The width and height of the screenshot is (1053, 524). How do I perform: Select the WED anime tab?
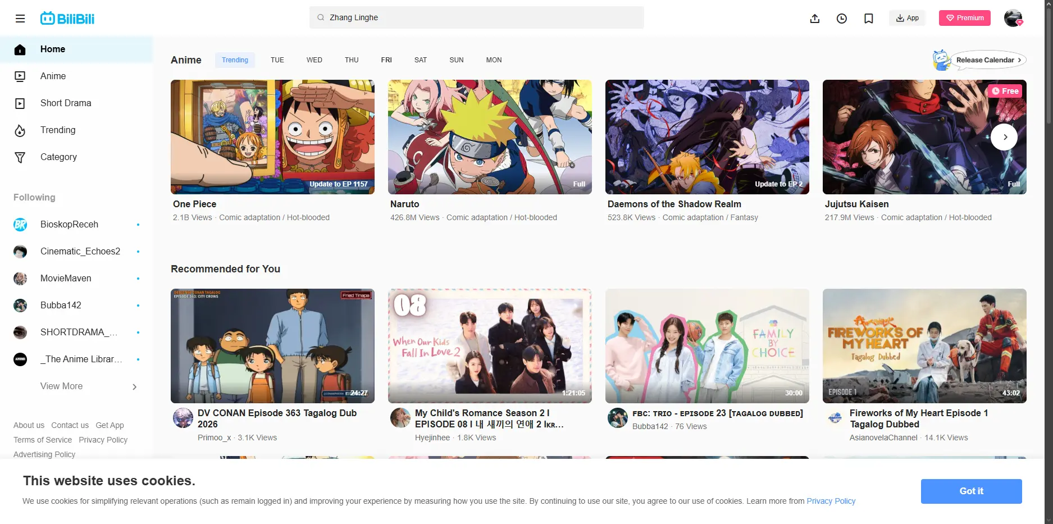coord(314,60)
